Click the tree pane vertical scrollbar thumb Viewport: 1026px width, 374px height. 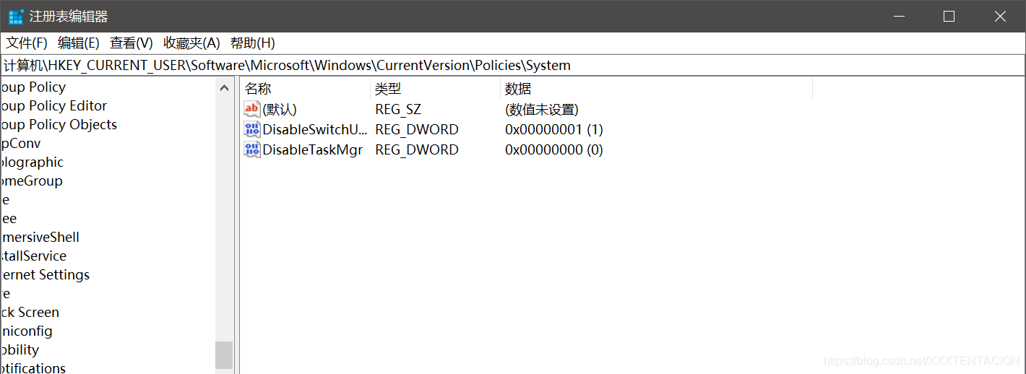224,355
